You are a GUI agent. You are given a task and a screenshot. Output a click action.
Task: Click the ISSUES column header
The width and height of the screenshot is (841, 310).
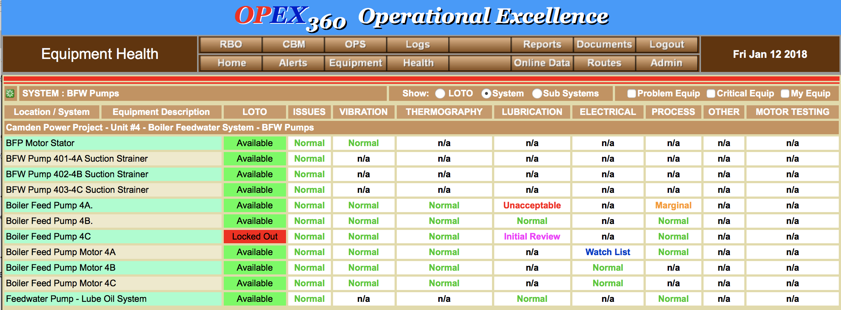click(309, 112)
